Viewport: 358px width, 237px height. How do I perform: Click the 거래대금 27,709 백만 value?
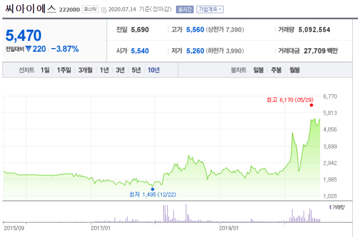[321, 51]
